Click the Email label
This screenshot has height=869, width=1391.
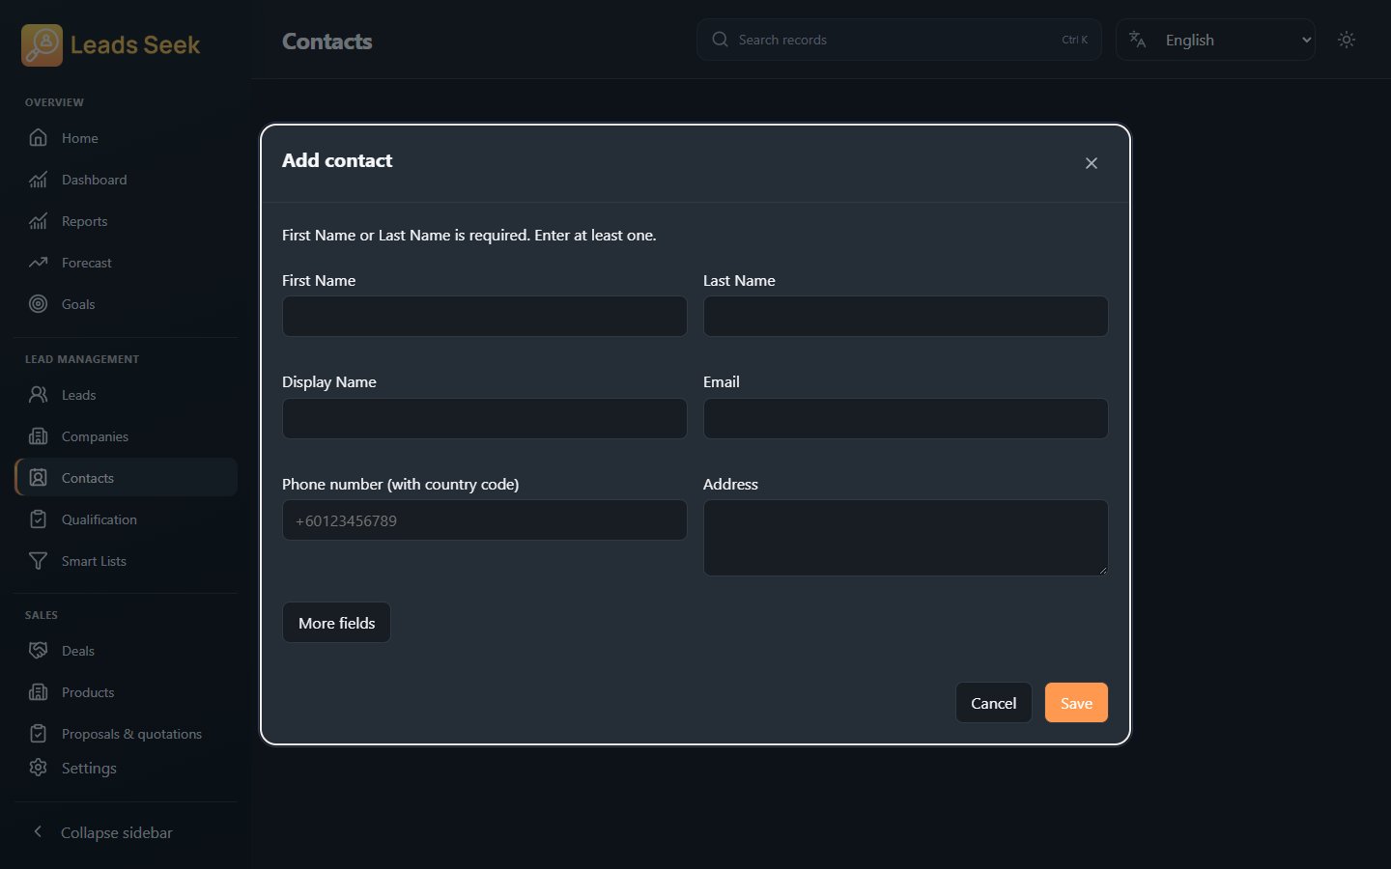(722, 381)
